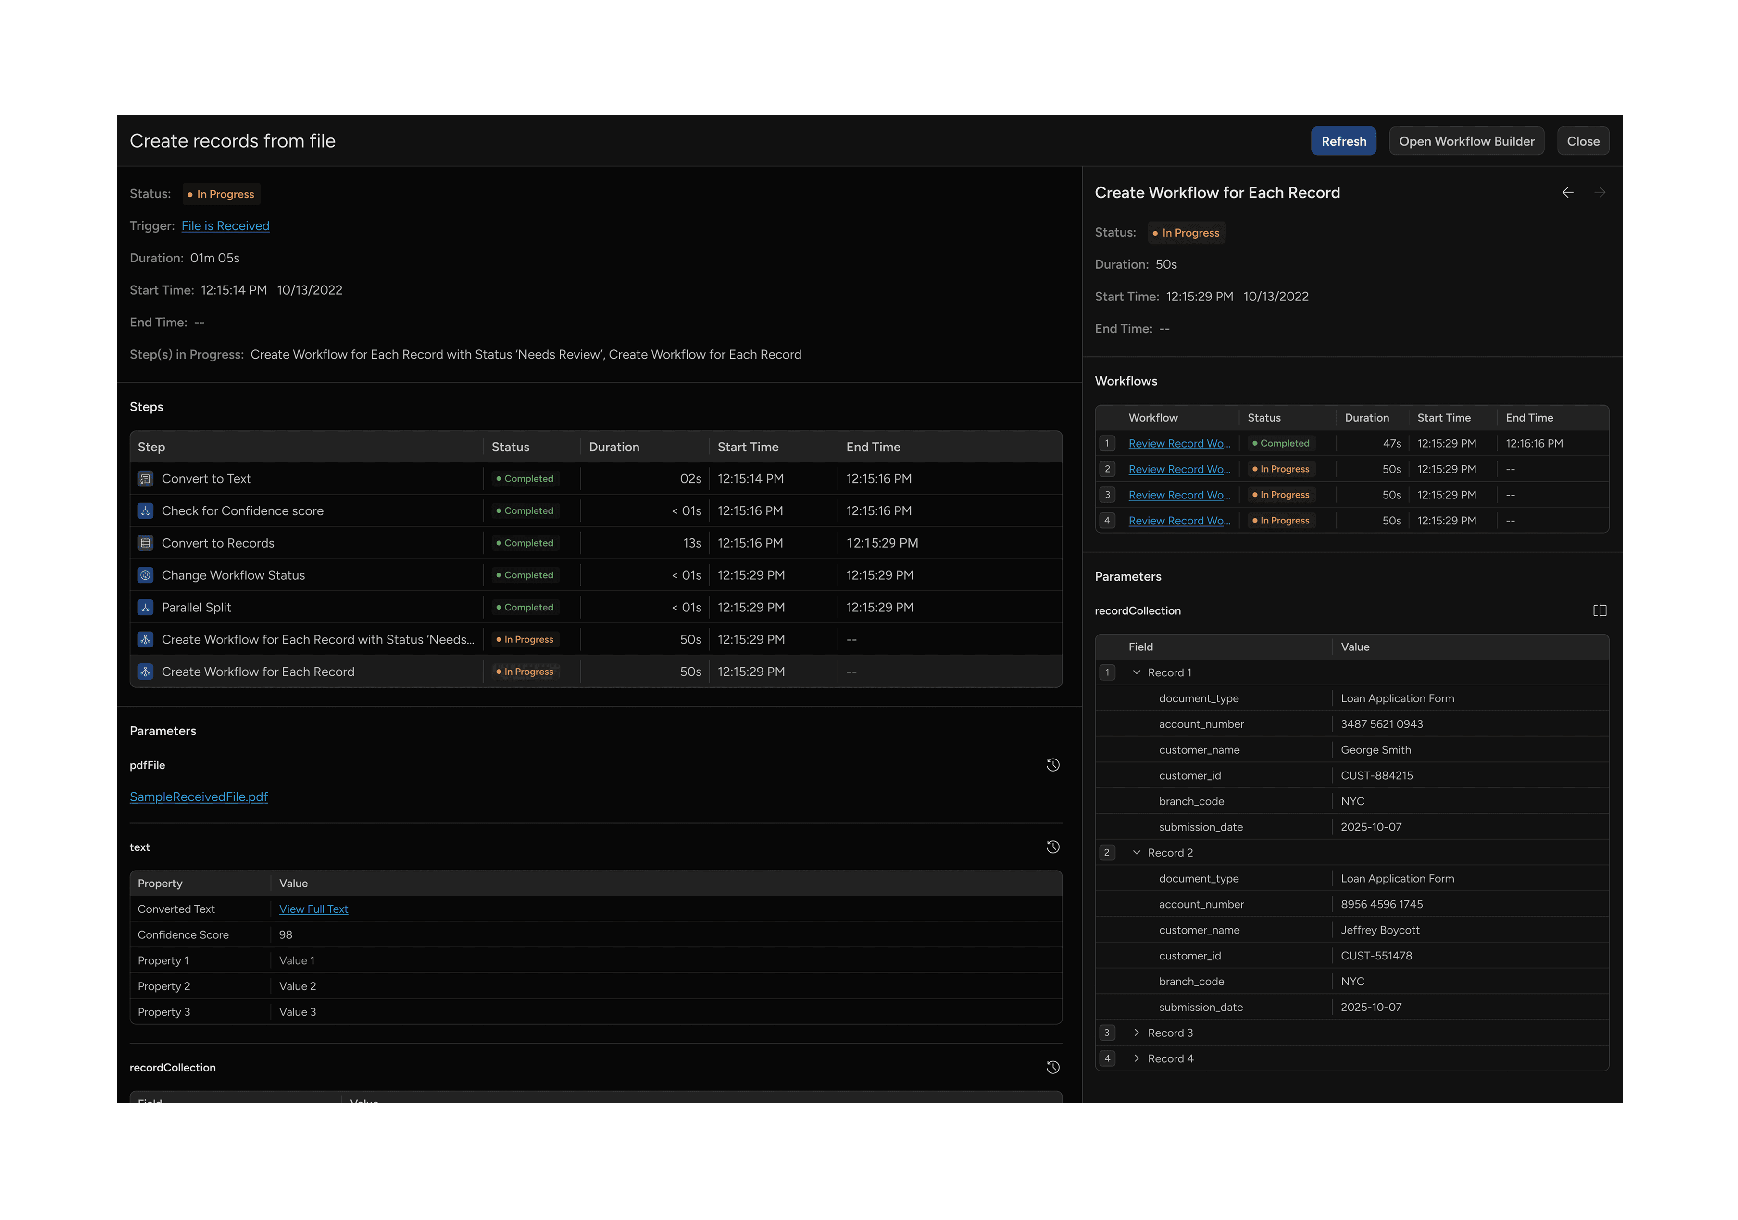The height and width of the screenshot is (1220, 1738).
Task: Collapse the Record 2 row
Action: coord(1136,853)
